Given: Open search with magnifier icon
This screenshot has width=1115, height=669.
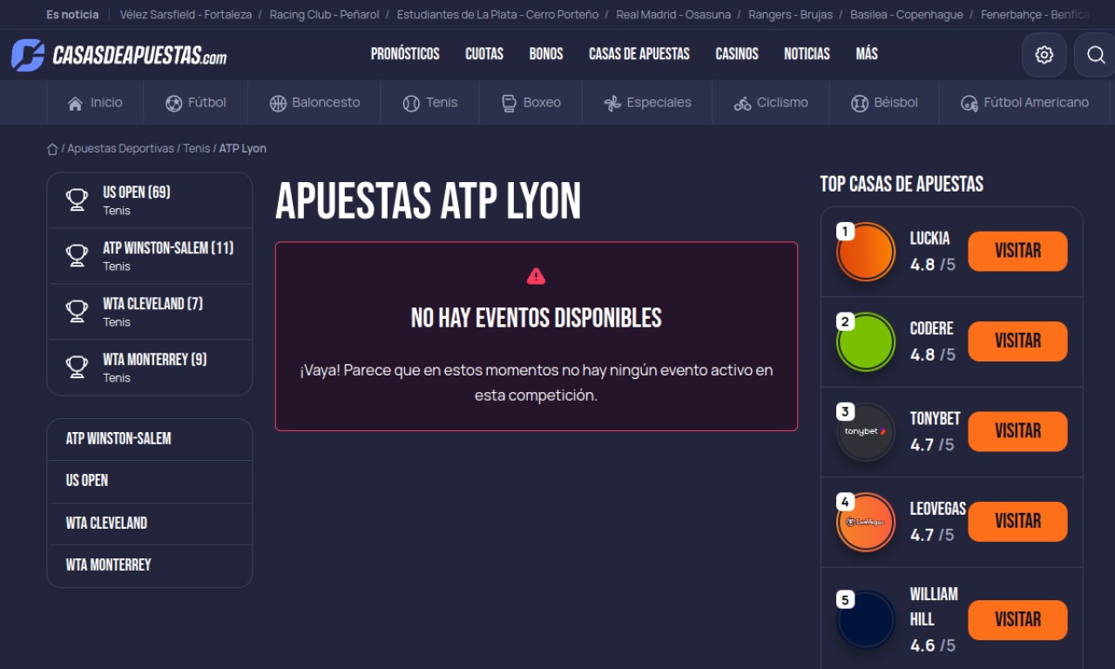Looking at the screenshot, I should 1095,55.
